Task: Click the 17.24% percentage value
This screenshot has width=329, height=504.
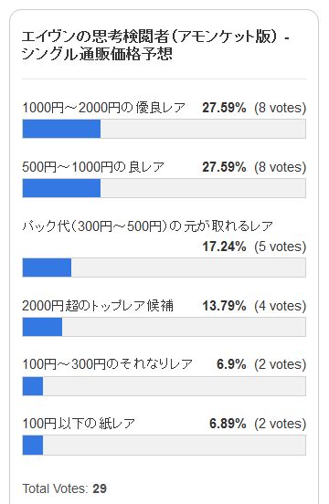Action: [224, 247]
